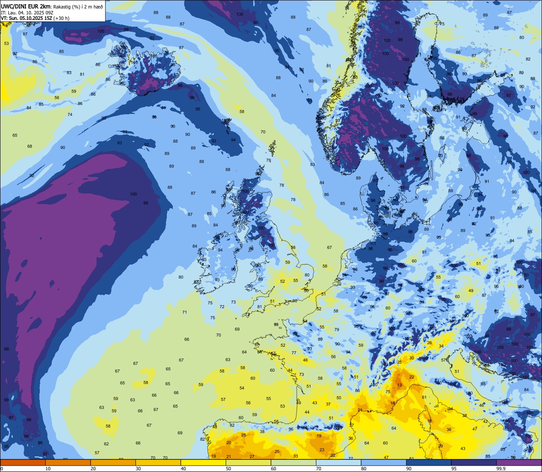Click the '42' humidity value on the map
Viewport: 542px width, 472px height.
click(x=485, y=422)
